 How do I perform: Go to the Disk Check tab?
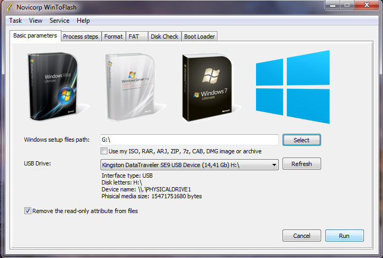click(165, 36)
